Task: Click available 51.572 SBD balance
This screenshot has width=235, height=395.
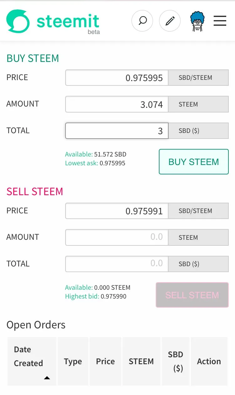Action: (x=110, y=154)
